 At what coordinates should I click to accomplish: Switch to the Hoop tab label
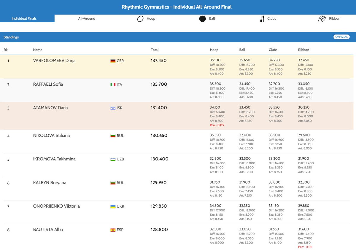point(151,18)
